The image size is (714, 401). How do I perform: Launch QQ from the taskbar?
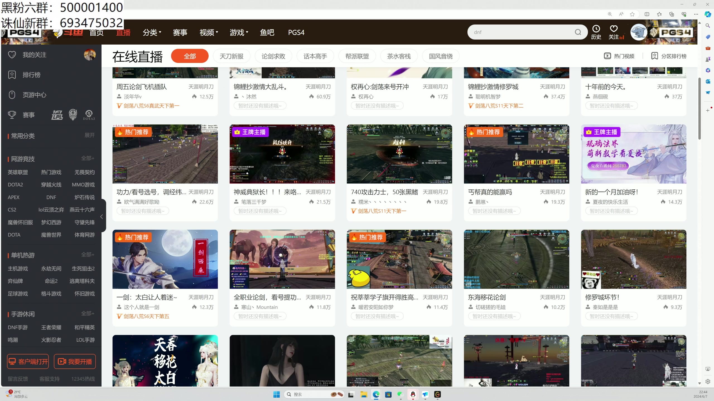pos(413,394)
